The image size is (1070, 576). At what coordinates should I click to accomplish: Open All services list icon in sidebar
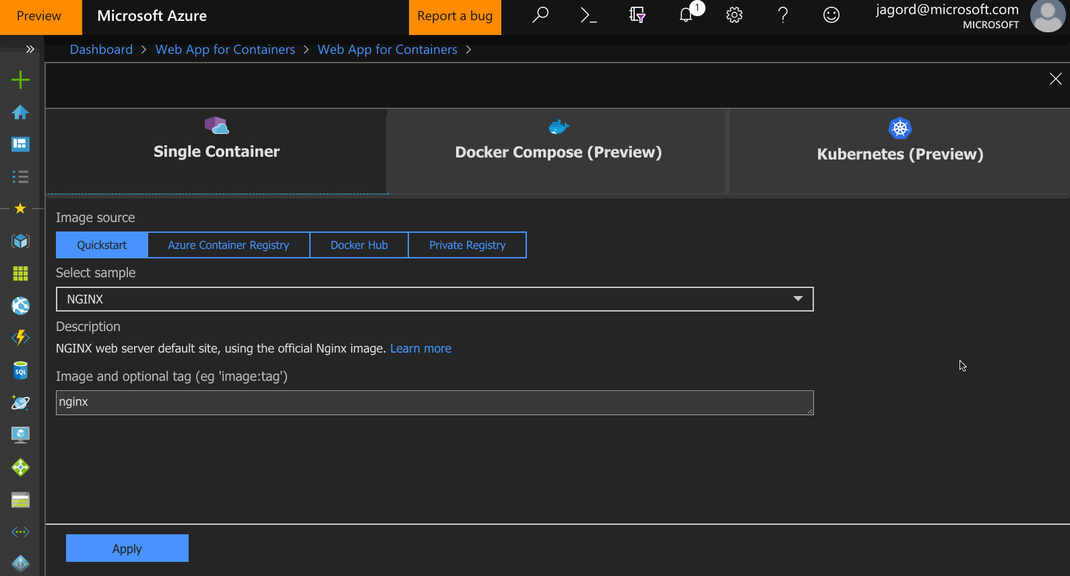click(20, 176)
